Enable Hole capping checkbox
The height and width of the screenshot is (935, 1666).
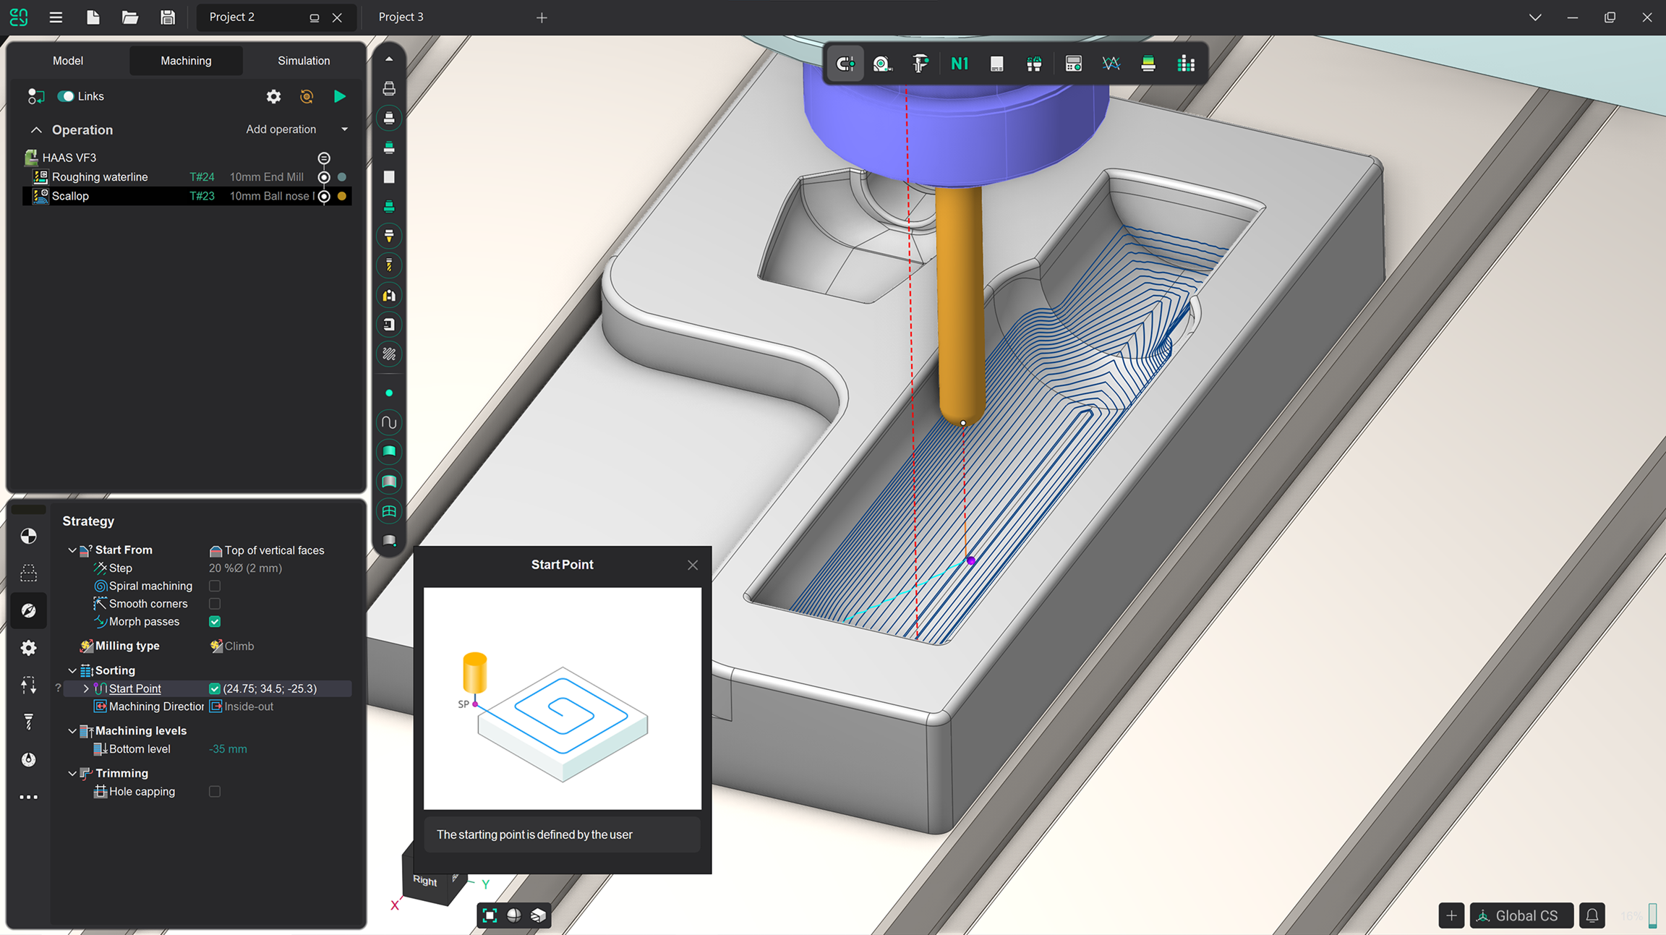(215, 791)
